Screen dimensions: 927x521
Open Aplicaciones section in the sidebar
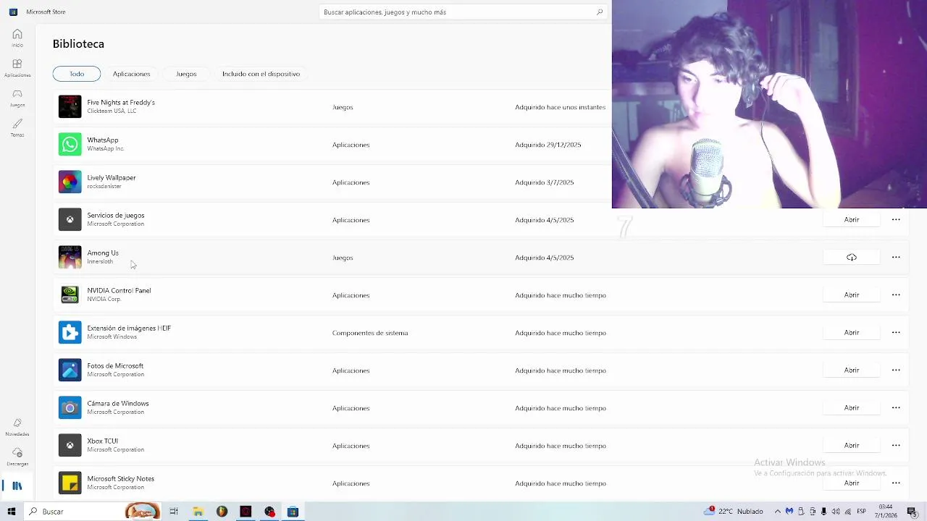pos(17,68)
